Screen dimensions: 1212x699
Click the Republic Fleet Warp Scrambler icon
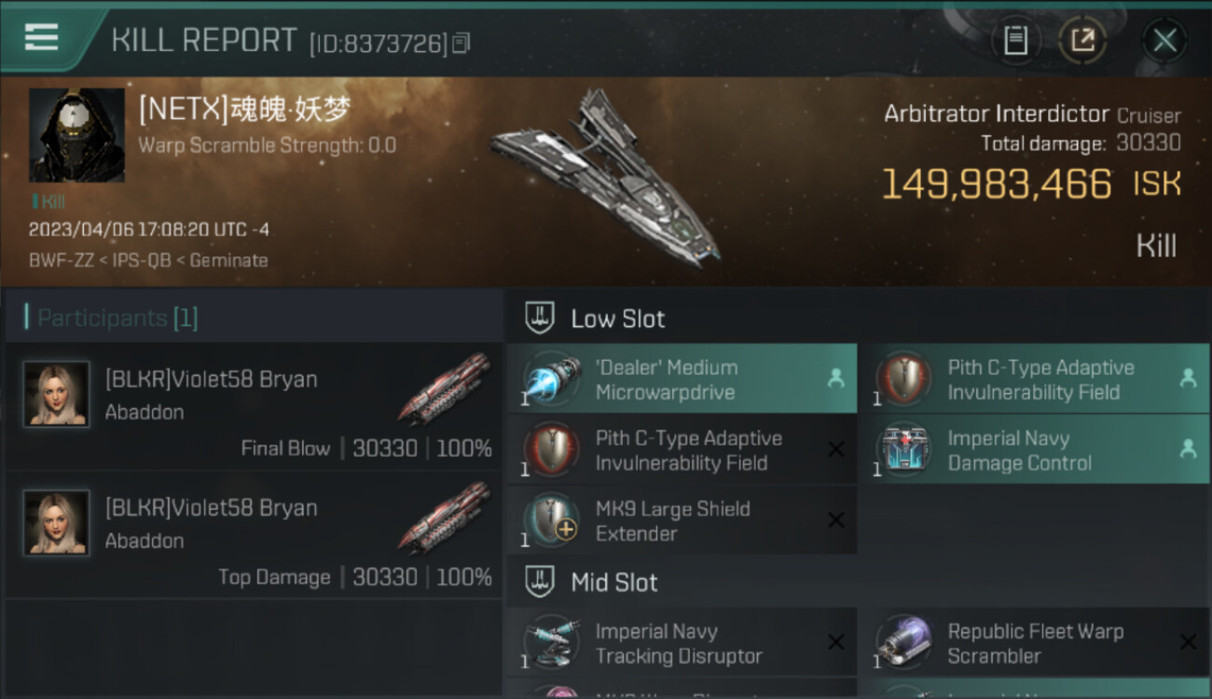[904, 643]
